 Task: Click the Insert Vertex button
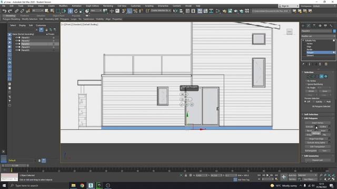[x=318, y=123]
